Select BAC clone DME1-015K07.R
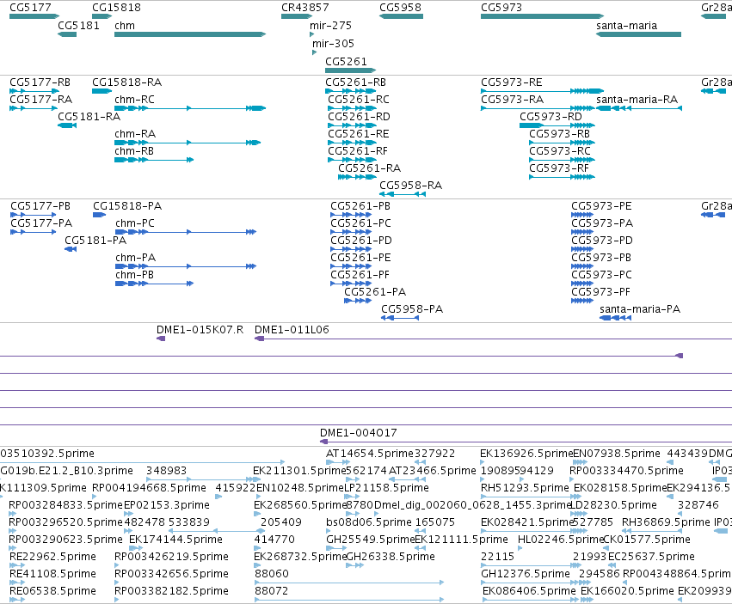The width and height of the screenshot is (732, 604). tap(200, 330)
